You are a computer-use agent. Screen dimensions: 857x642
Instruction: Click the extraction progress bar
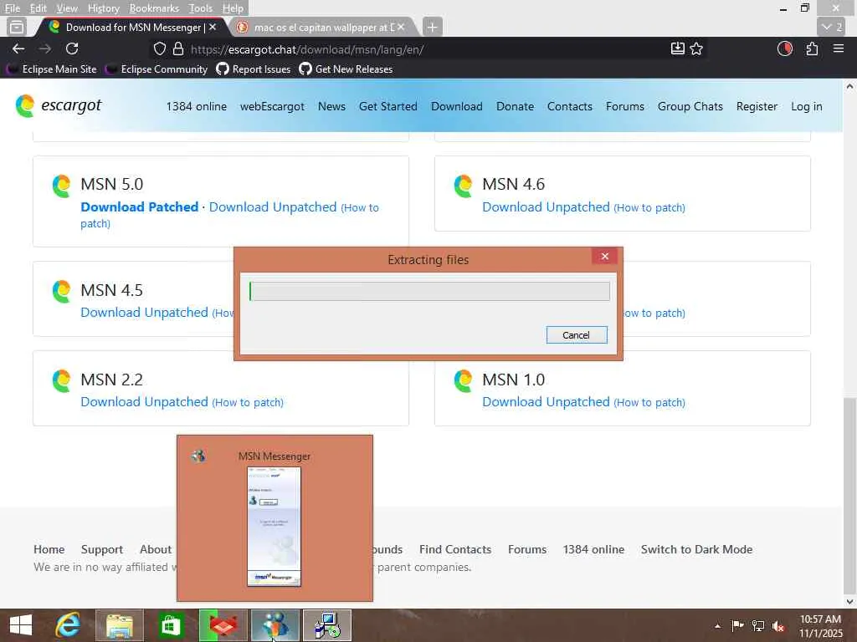point(429,291)
